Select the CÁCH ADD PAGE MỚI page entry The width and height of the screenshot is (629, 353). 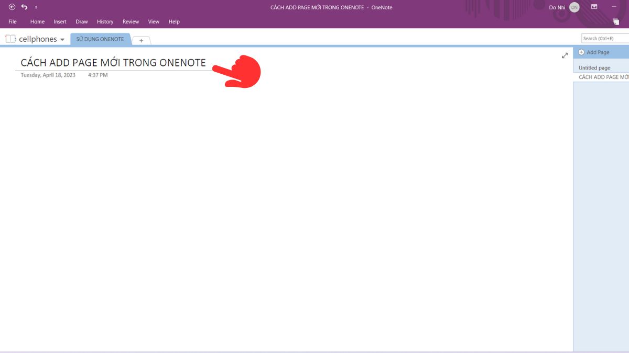[x=601, y=77]
